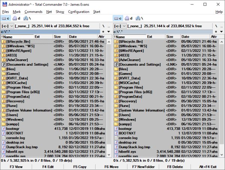The width and height of the screenshot is (225, 170).
Task: Click the F8 Delete button
Action: [175, 167]
